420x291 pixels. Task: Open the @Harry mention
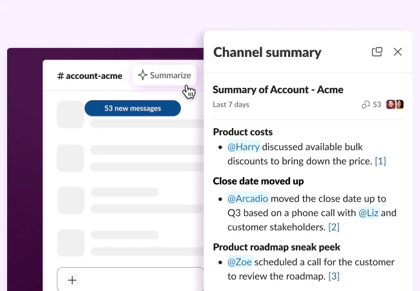click(244, 147)
